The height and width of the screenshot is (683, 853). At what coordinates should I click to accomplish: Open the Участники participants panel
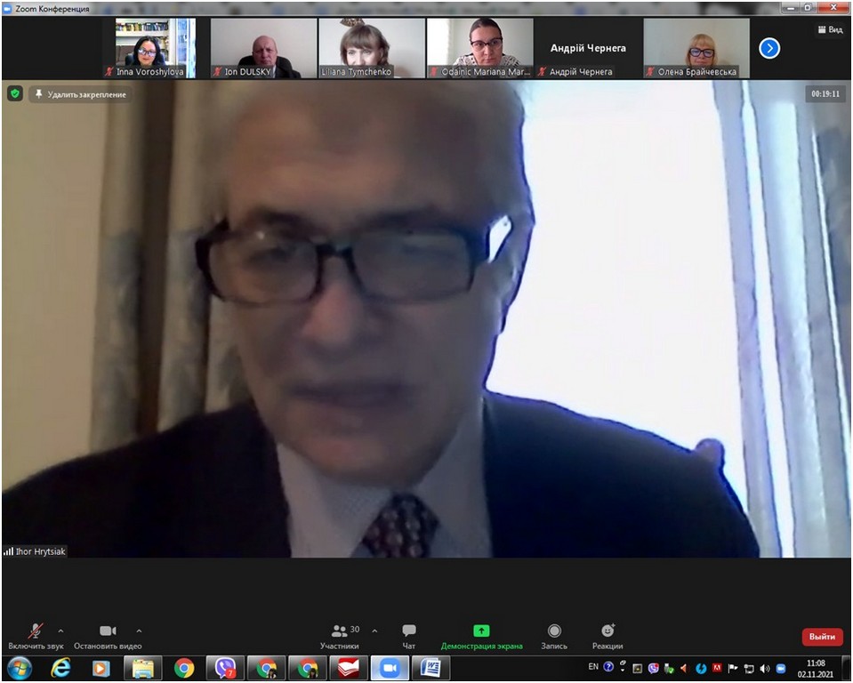(x=340, y=631)
